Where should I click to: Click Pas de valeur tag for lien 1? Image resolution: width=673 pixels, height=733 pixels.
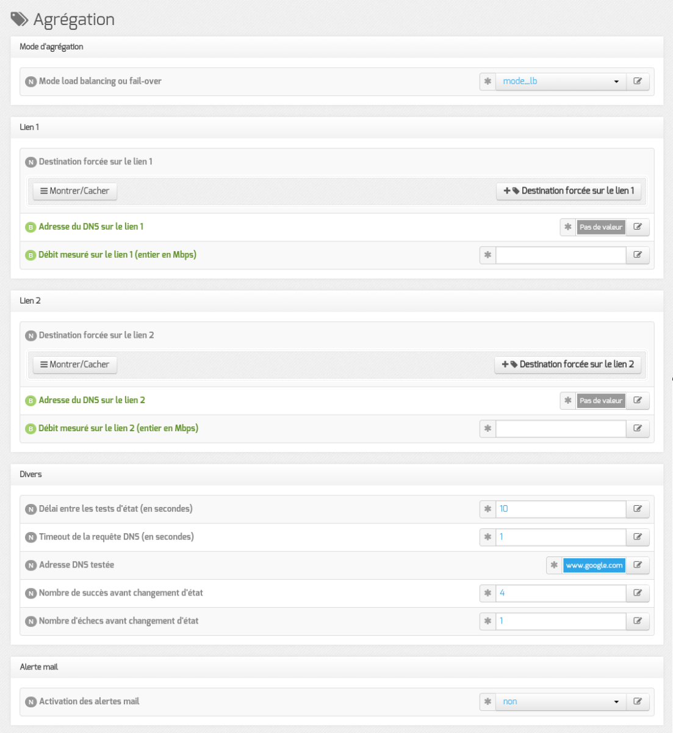tap(601, 227)
